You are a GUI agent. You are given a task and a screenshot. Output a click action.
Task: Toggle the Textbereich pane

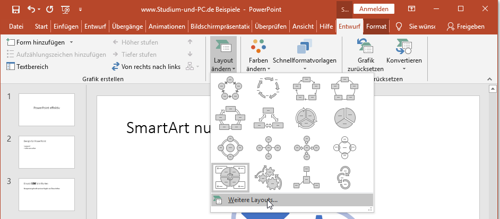coord(28,67)
